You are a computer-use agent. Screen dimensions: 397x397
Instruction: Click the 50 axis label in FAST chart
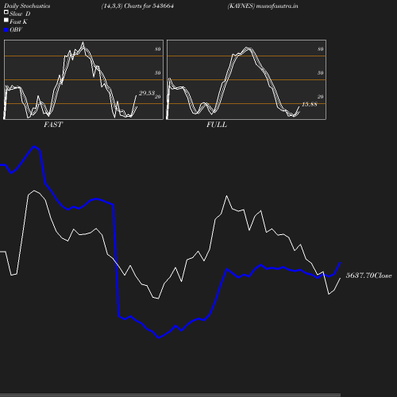coord(157,73)
